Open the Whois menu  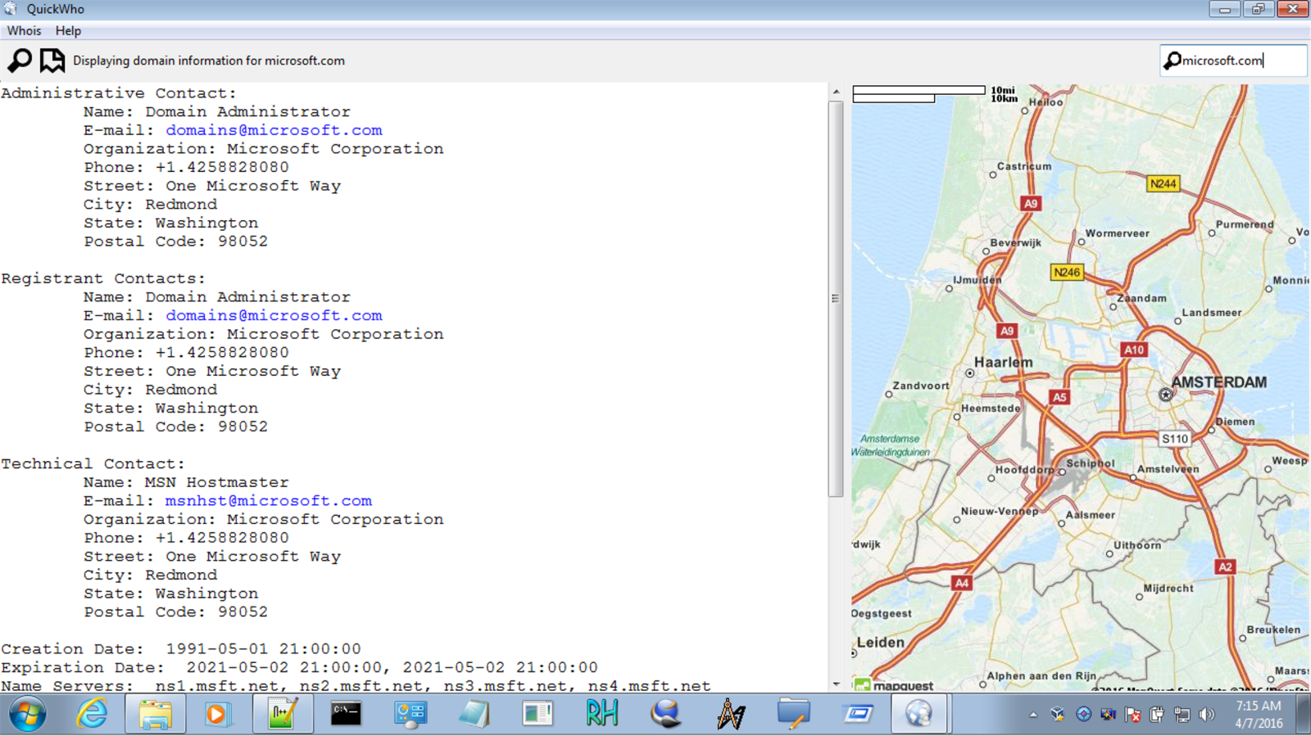tap(24, 30)
